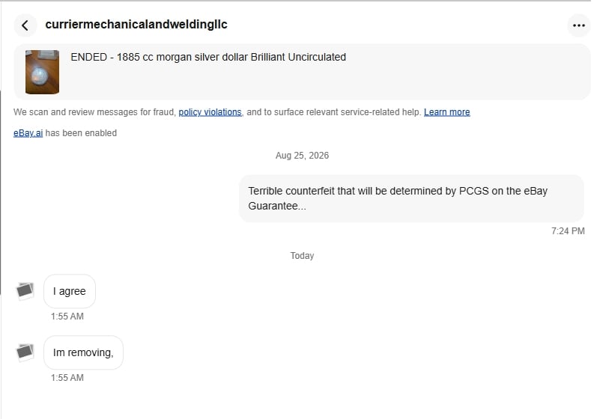Select the "I agree" message bubble
Screen dimensions: 603x419
pos(70,291)
